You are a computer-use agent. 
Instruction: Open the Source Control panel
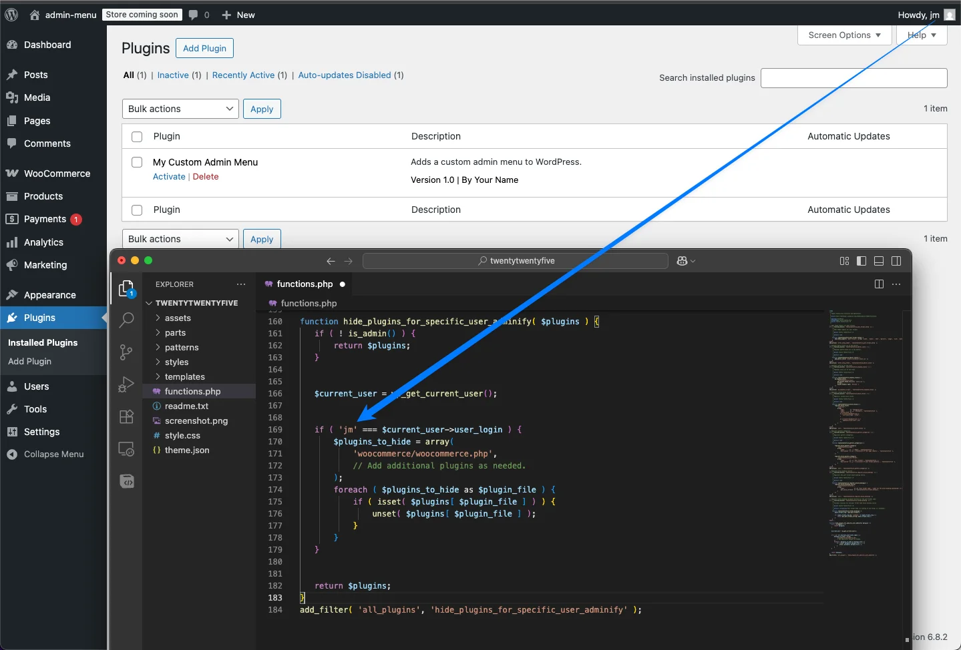point(126,352)
